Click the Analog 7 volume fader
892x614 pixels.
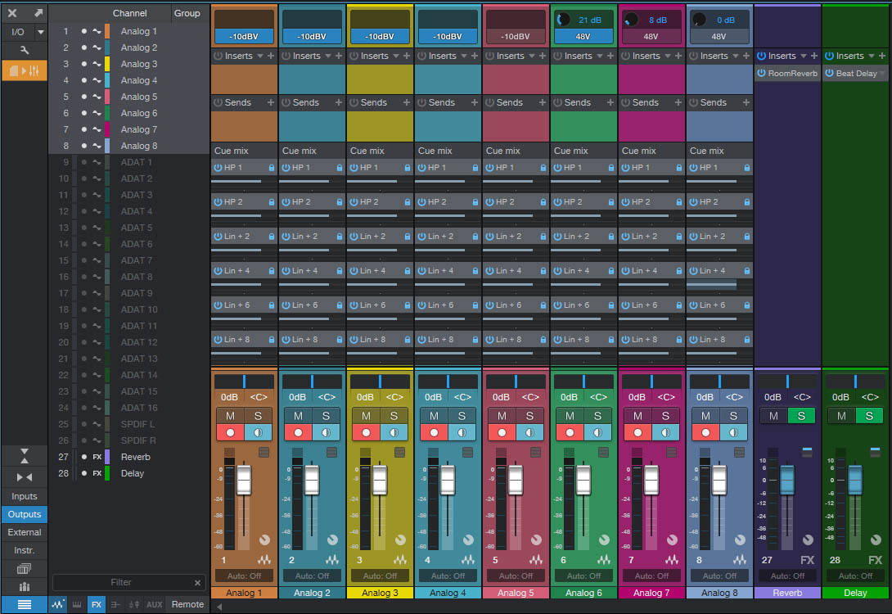tap(651, 481)
